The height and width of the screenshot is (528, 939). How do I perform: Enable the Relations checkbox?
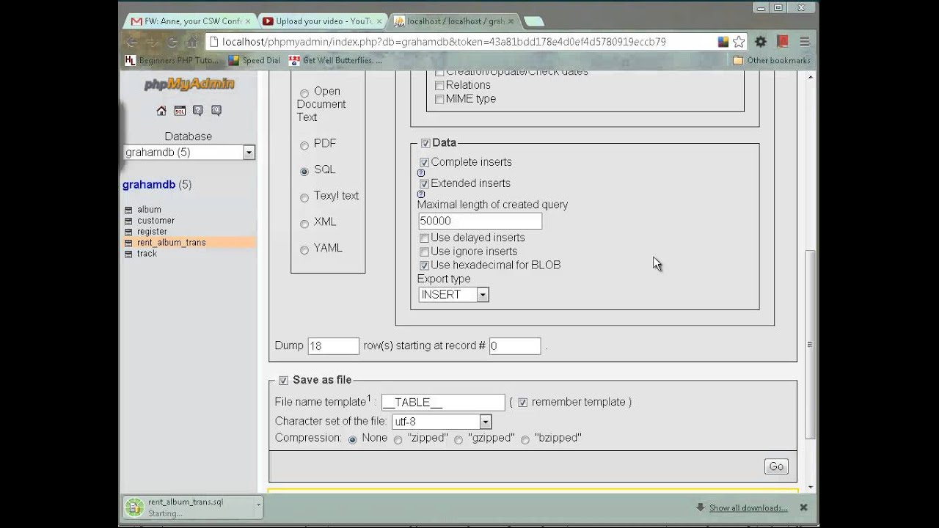coord(439,86)
